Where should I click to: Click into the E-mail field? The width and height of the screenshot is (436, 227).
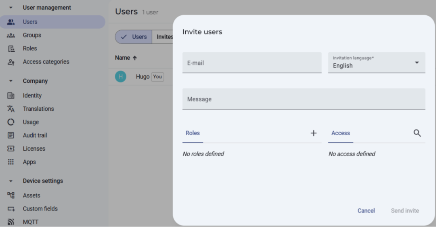pyautogui.click(x=252, y=63)
